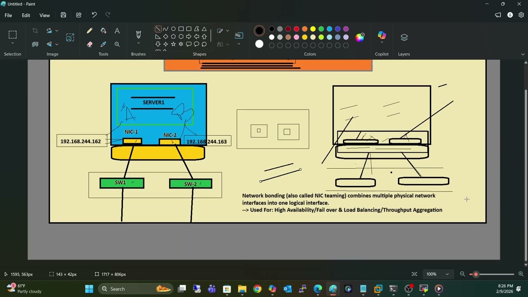Viewport: 528px width, 297px height.
Task: Open Microsoft Edge from taskbar
Action: point(318,289)
